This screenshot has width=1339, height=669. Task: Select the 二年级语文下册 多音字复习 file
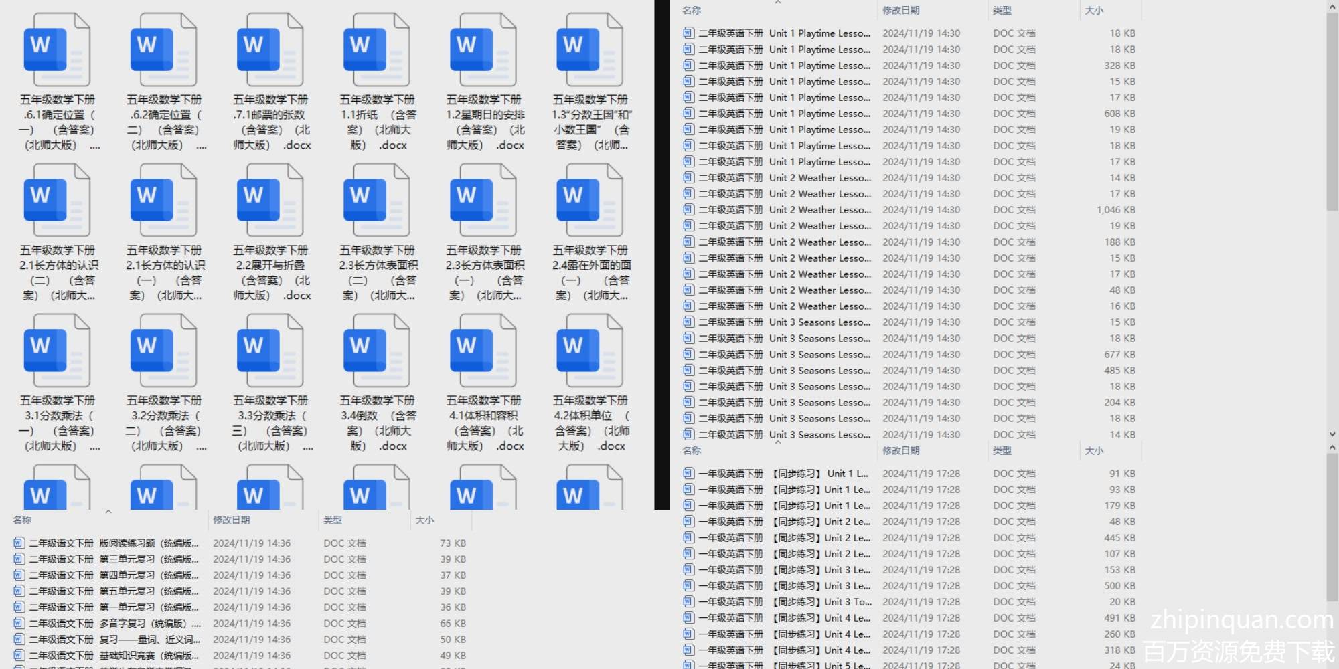(x=107, y=624)
